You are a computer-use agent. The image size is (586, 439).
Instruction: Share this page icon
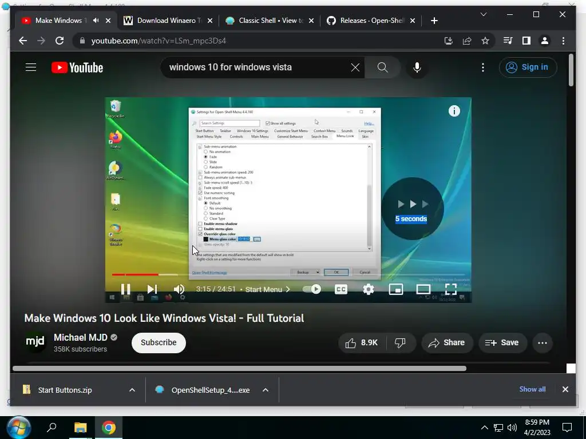tap(467, 41)
